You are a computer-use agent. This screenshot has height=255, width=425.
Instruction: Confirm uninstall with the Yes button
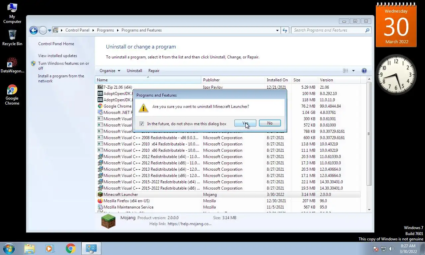click(x=245, y=123)
